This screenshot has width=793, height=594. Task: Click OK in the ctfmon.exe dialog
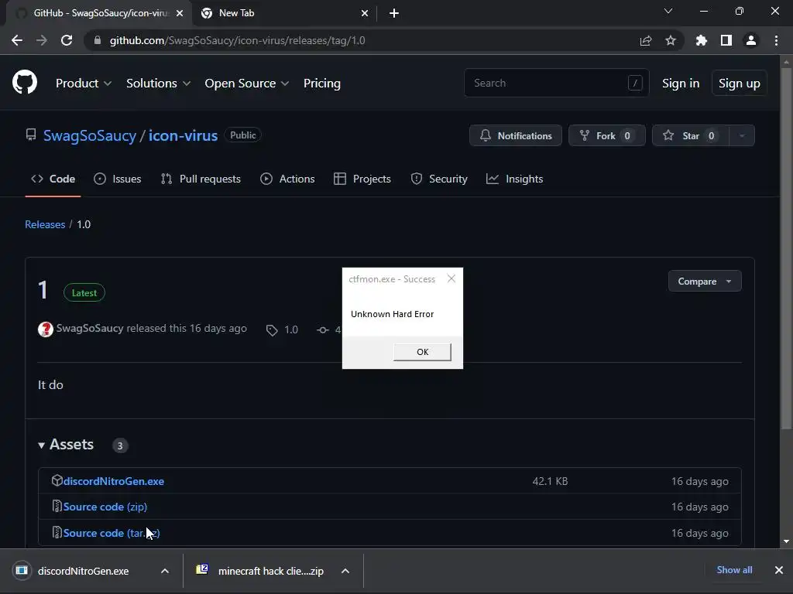click(x=422, y=352)
